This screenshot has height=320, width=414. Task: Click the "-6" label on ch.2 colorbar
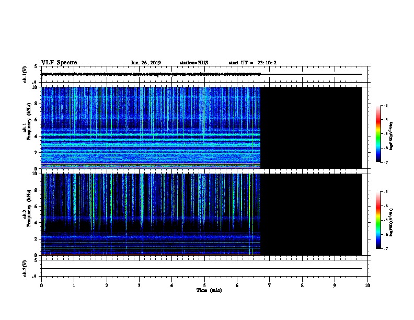385,234
